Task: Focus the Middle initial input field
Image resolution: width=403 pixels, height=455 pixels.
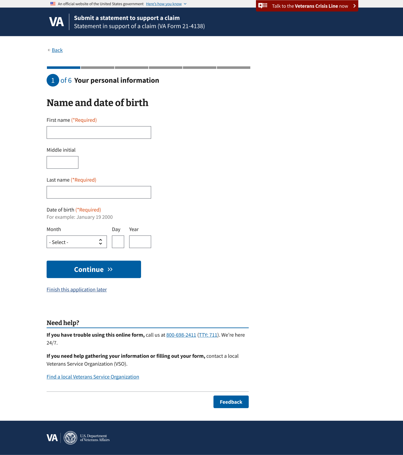Action: [62, 162]
